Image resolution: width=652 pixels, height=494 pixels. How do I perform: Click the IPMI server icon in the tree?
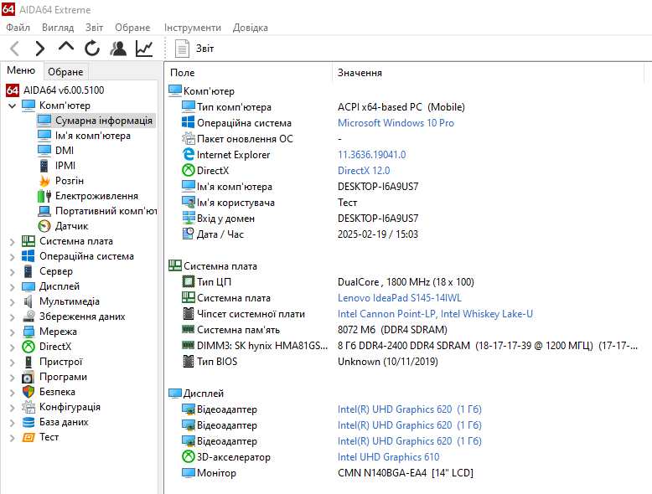coord(44,166)
